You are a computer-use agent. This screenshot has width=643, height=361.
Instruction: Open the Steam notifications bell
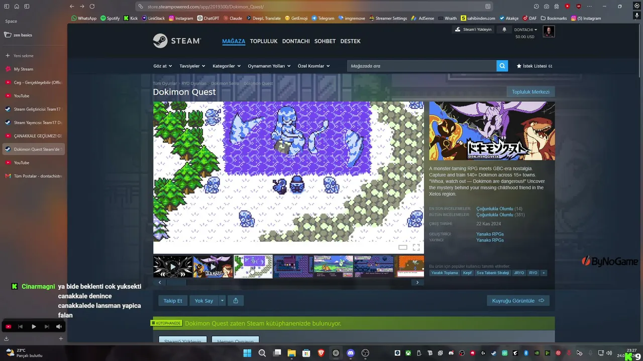pyautogui.click(x=504, y=30)
